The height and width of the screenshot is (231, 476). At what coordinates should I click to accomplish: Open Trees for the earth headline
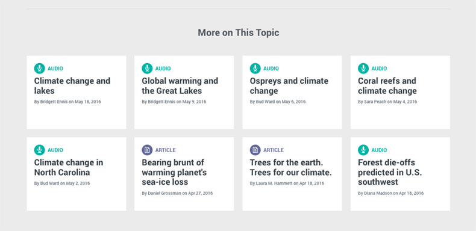[290, 167]
